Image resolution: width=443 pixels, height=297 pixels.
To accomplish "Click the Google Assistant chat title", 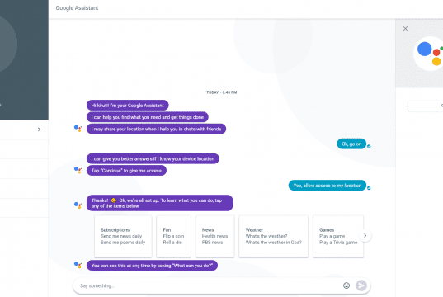I will click(x=77, y=8).
